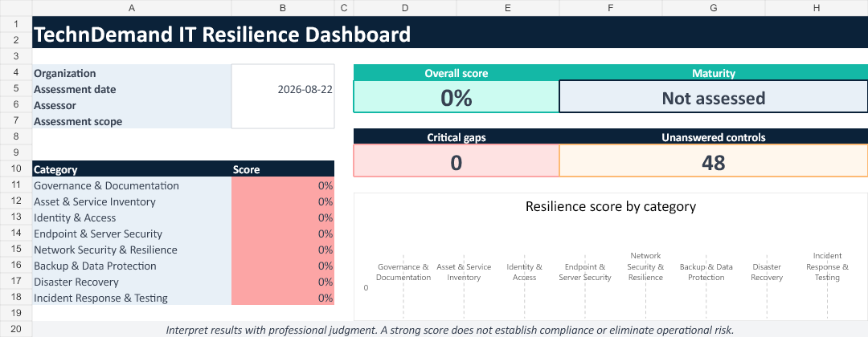Viewport: 868px width, 337px height.
Task: Click chart axis label Incident Response & Testing
Action: [828, 266]
